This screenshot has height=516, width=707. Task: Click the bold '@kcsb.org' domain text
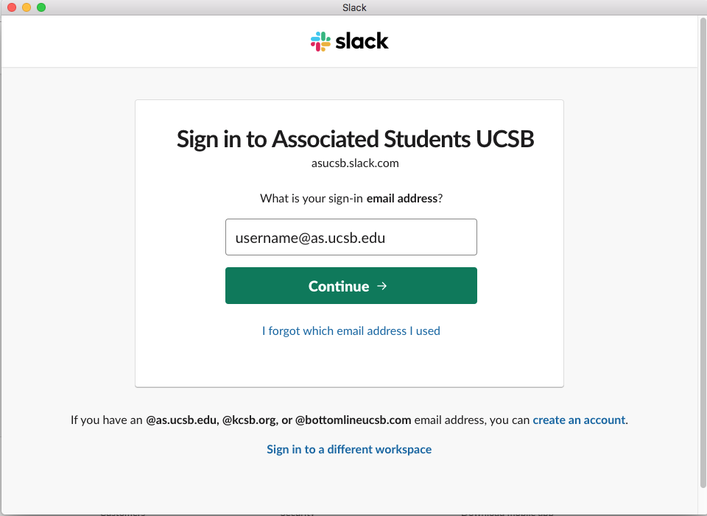250,420
